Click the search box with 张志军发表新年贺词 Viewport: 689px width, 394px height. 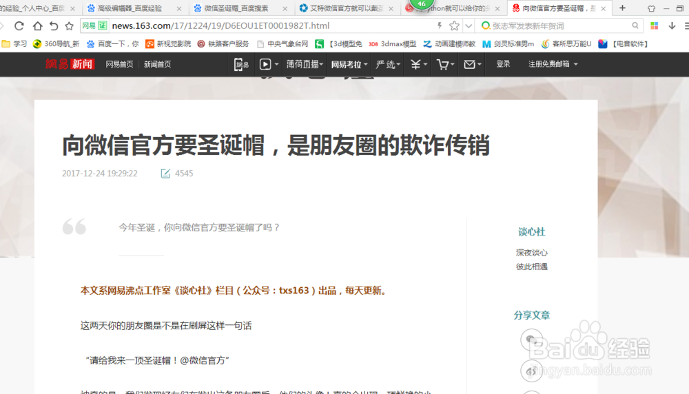560,26
